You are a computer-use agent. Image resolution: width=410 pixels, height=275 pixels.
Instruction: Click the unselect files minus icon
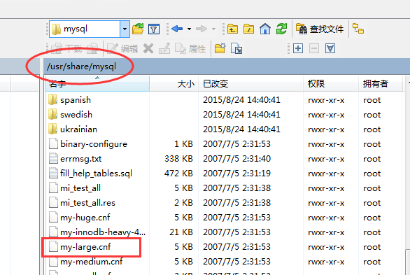(x=314, y=48)
